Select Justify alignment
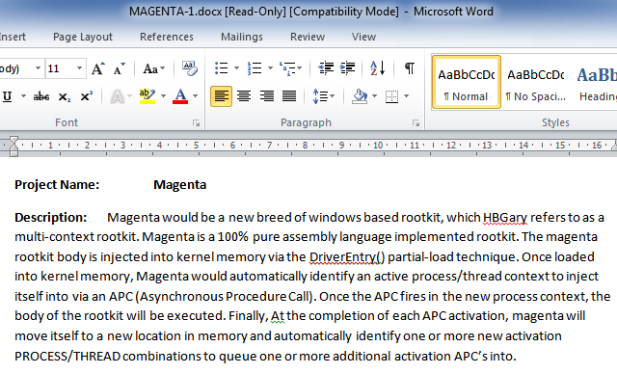Screen dimensions: 617x374 (289, 96)
